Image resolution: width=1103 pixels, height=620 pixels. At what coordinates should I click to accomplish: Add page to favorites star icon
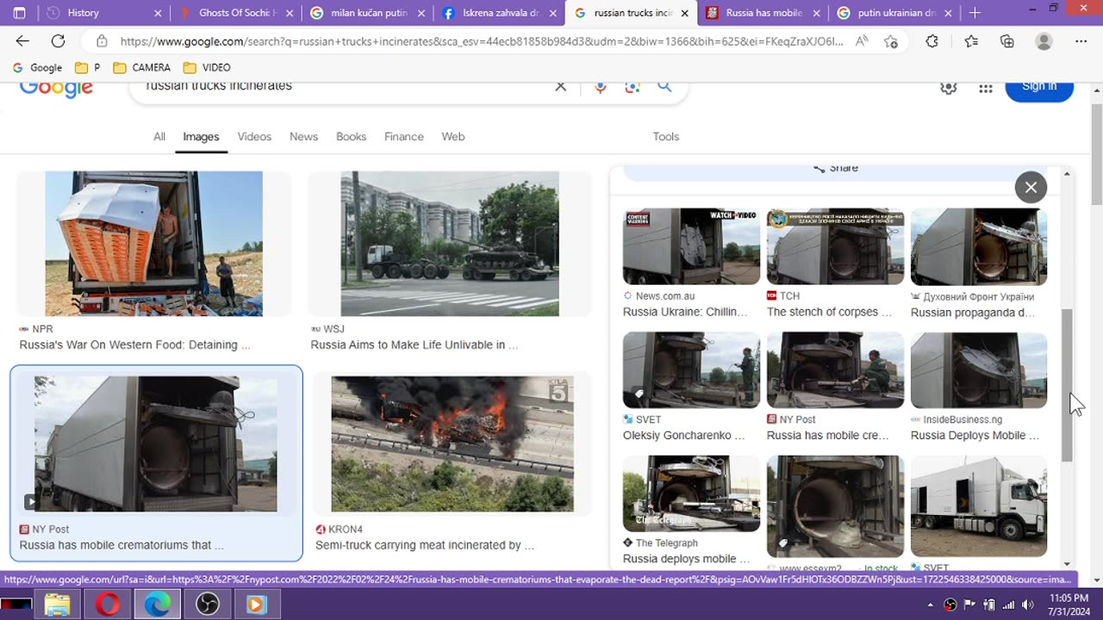[891, 41]
